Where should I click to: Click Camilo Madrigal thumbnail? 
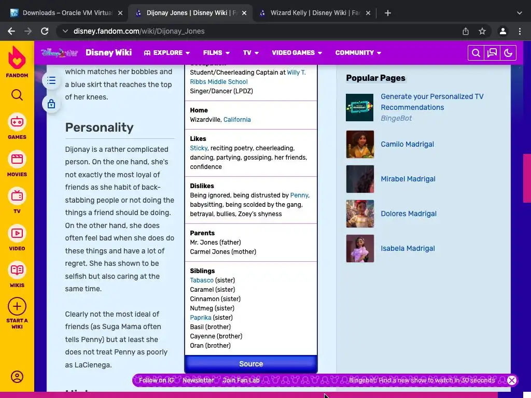point(360,144)
